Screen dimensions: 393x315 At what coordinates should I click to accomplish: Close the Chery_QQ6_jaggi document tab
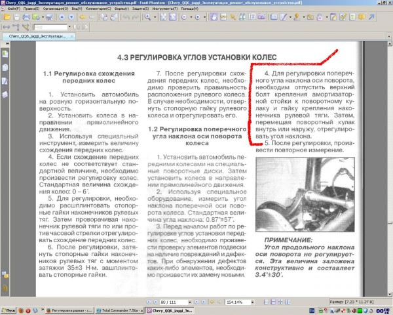[x=71, y=37]
